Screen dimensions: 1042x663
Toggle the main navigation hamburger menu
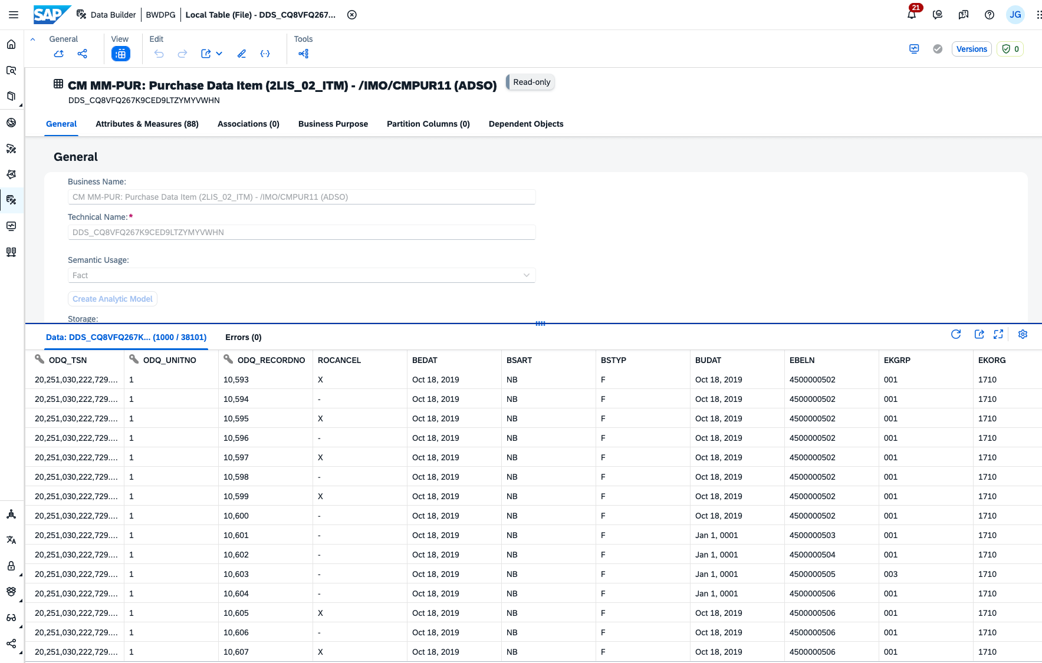[14, 15]
